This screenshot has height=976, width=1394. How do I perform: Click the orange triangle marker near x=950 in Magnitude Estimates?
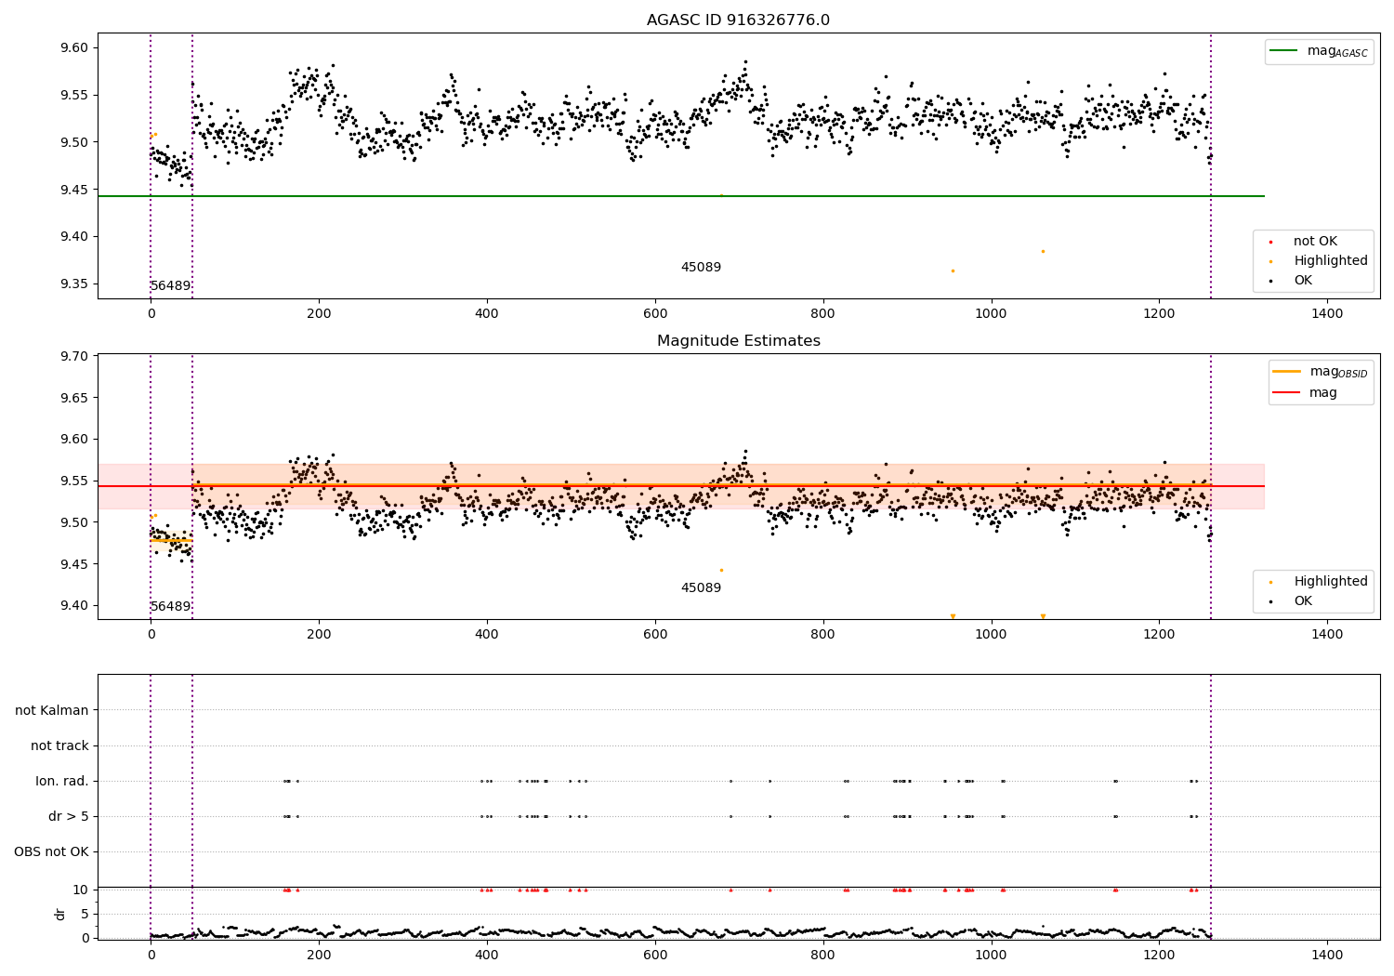coord(953,616)
